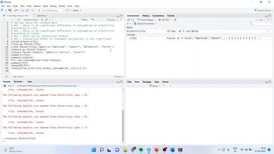Open the Addins dropdown

(x=77, y=10)
